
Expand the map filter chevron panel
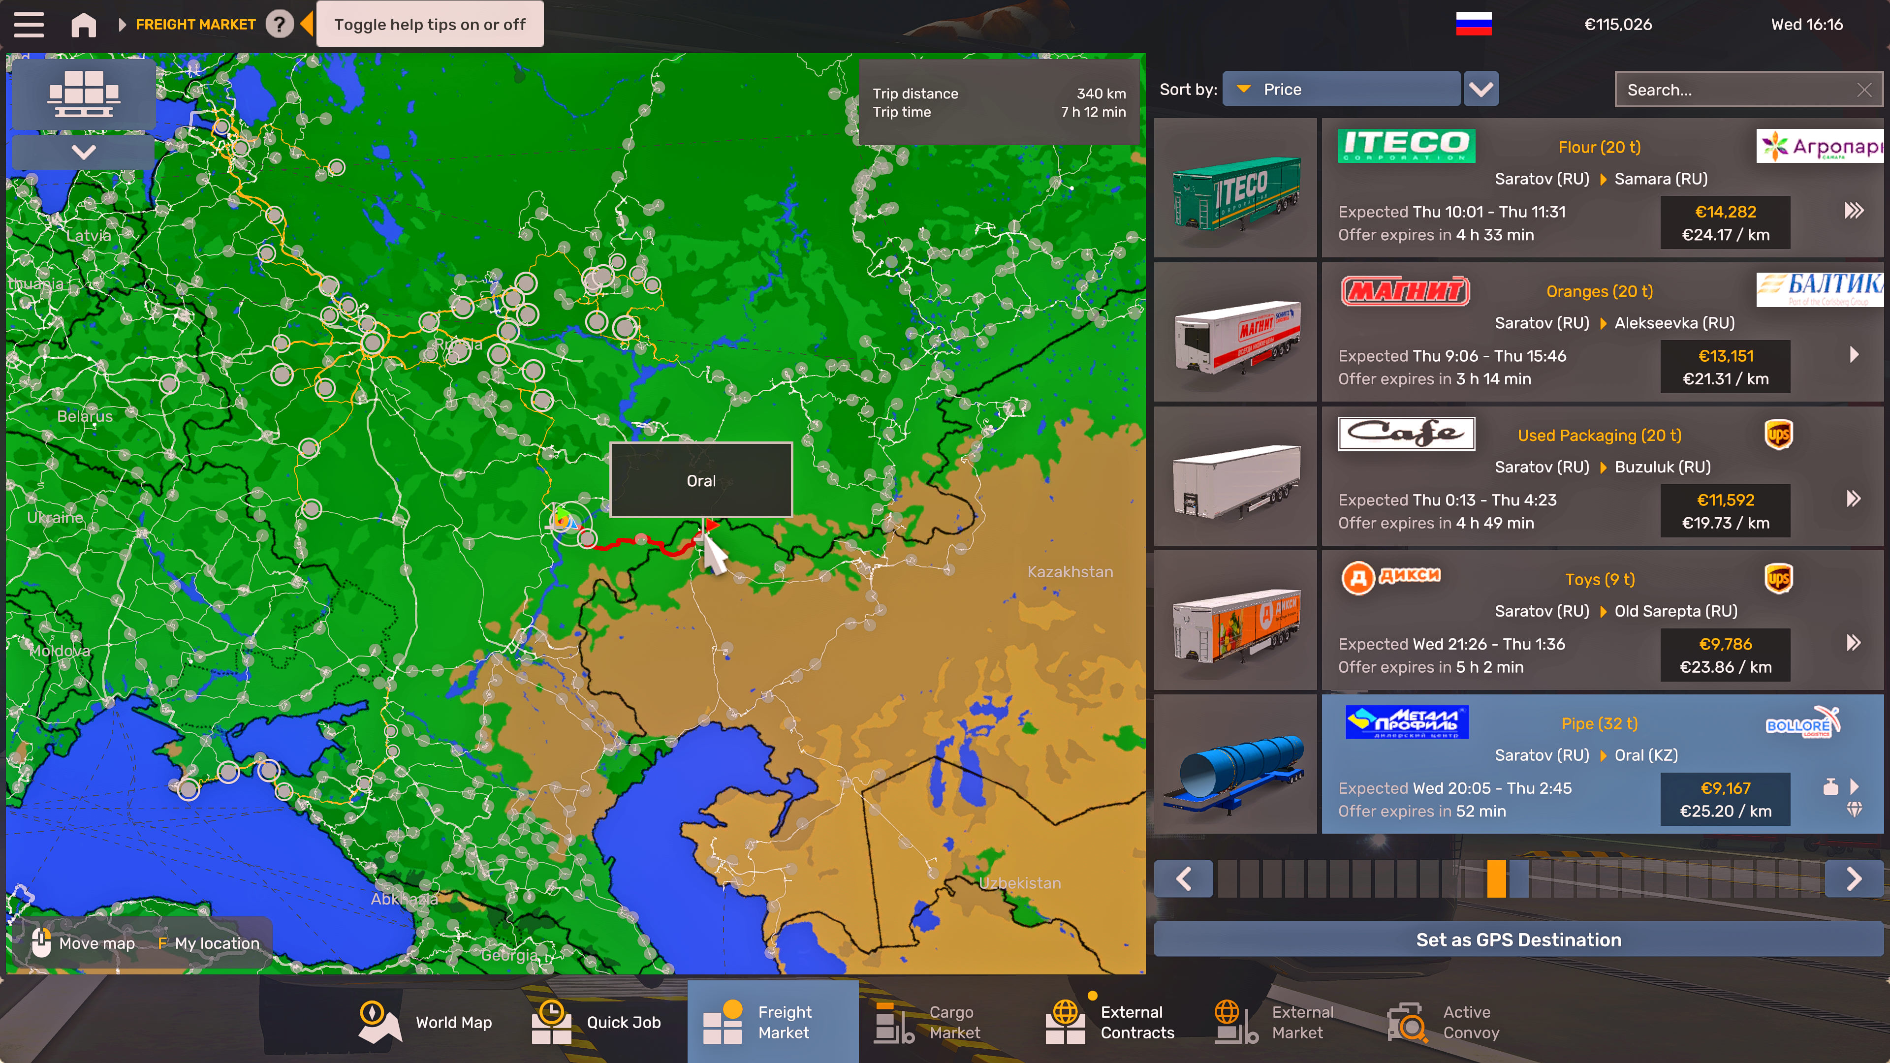point(84,152)
